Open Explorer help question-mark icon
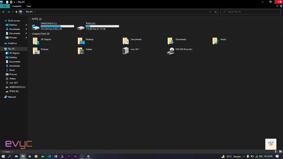 click(281, 6)
